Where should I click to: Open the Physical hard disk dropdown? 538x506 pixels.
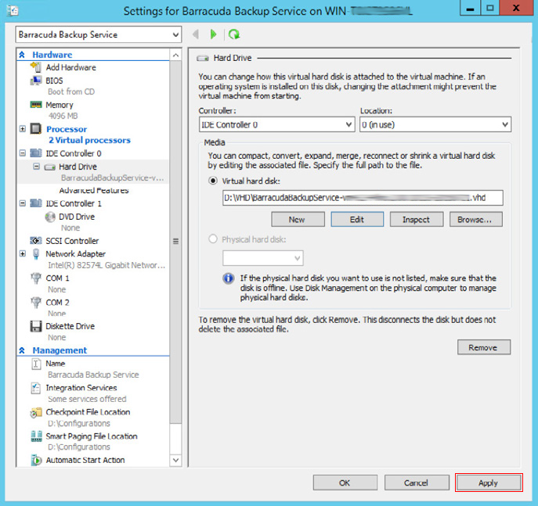pyautogui.click(x=263, y=258)
